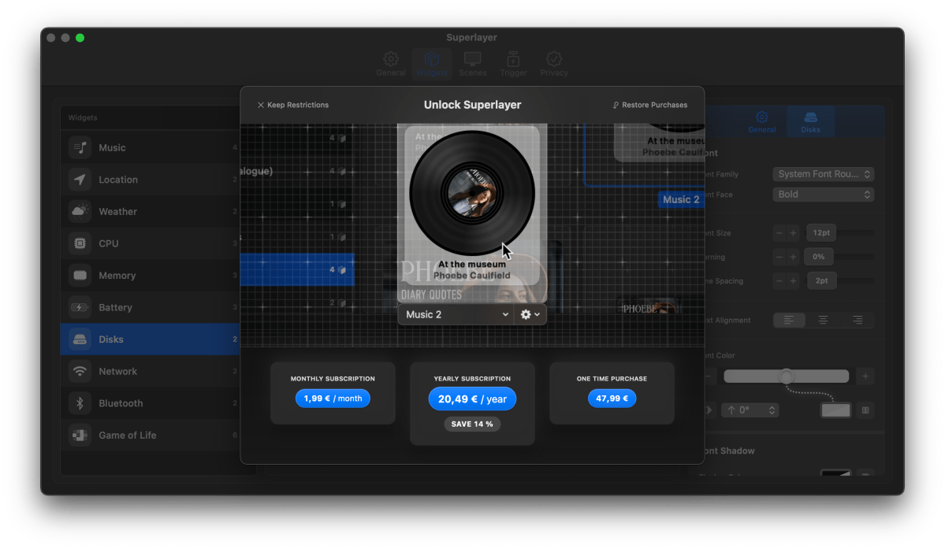Click the Music 2 canvas label
Screen dimensions: 945x549
click(x=681, y=199)
